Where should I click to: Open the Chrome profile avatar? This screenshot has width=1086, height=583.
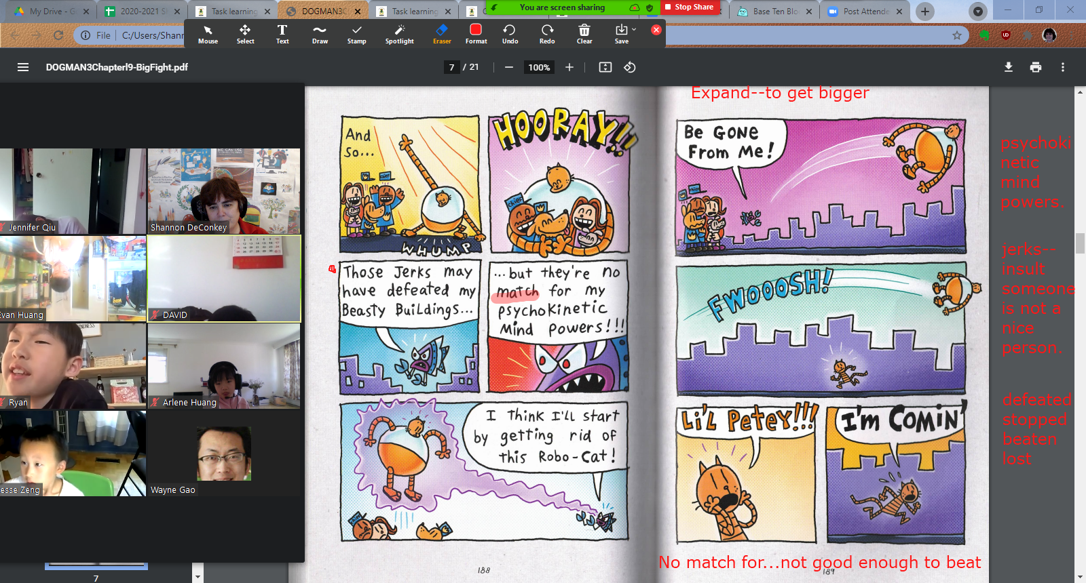(1049, 35)
